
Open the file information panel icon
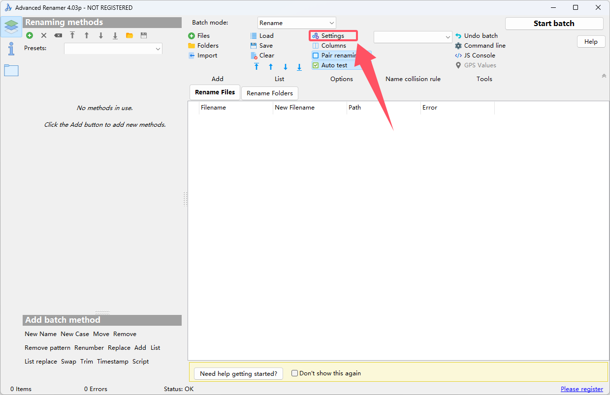[x=11, y=48]
